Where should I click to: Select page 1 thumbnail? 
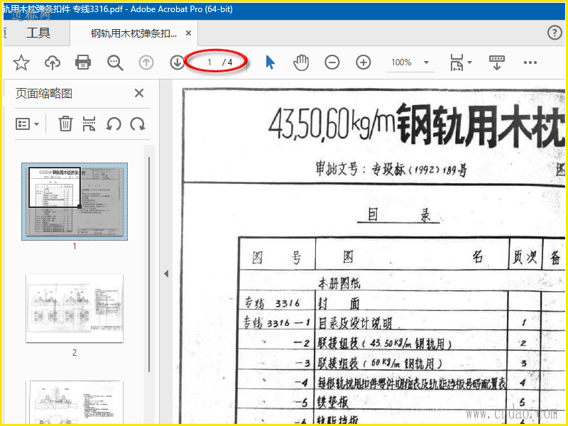(75, 202)
